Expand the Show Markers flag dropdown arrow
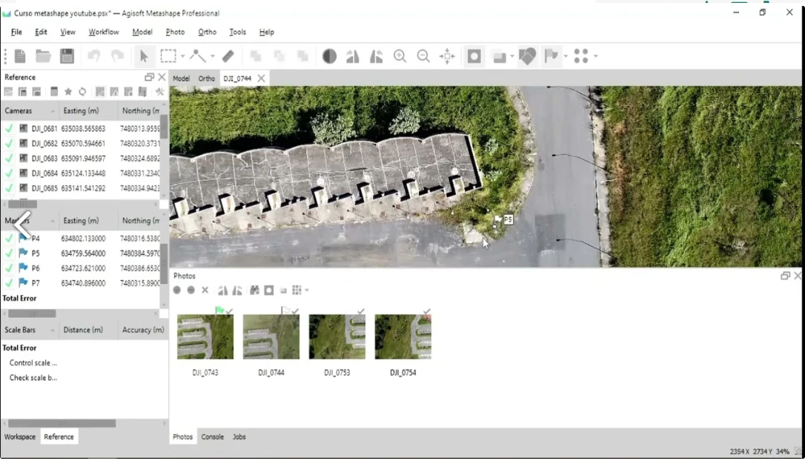The height and width of the screenshot is (461, 805). coord(566,56)
